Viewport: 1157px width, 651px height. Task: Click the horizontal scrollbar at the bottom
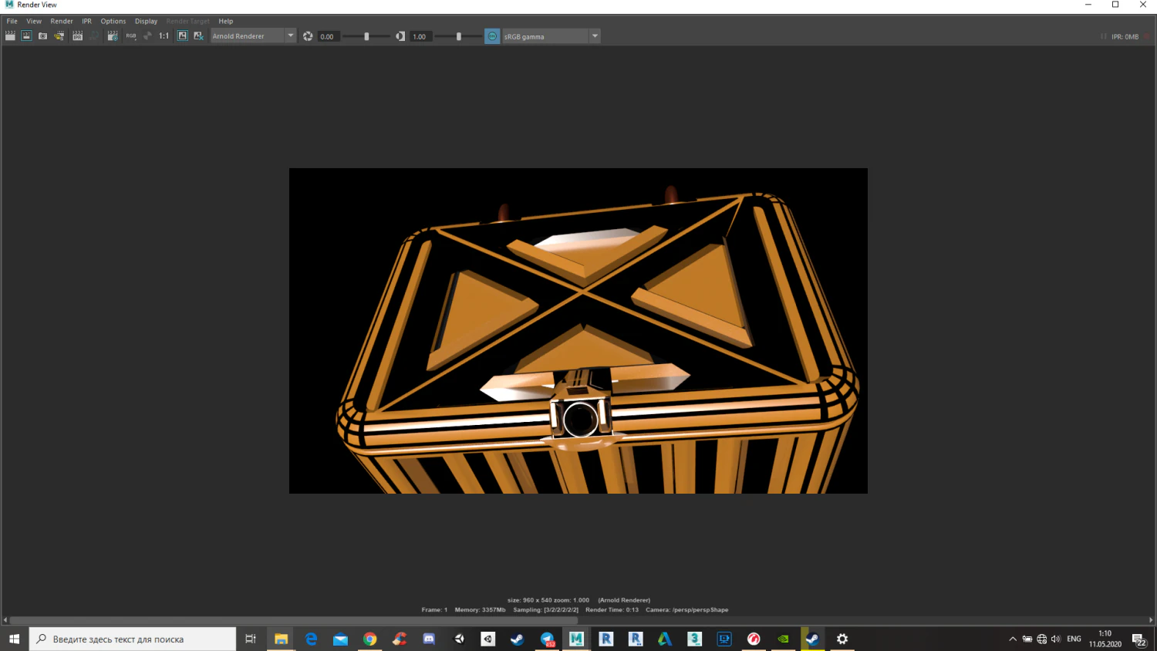tap(293, 619)
